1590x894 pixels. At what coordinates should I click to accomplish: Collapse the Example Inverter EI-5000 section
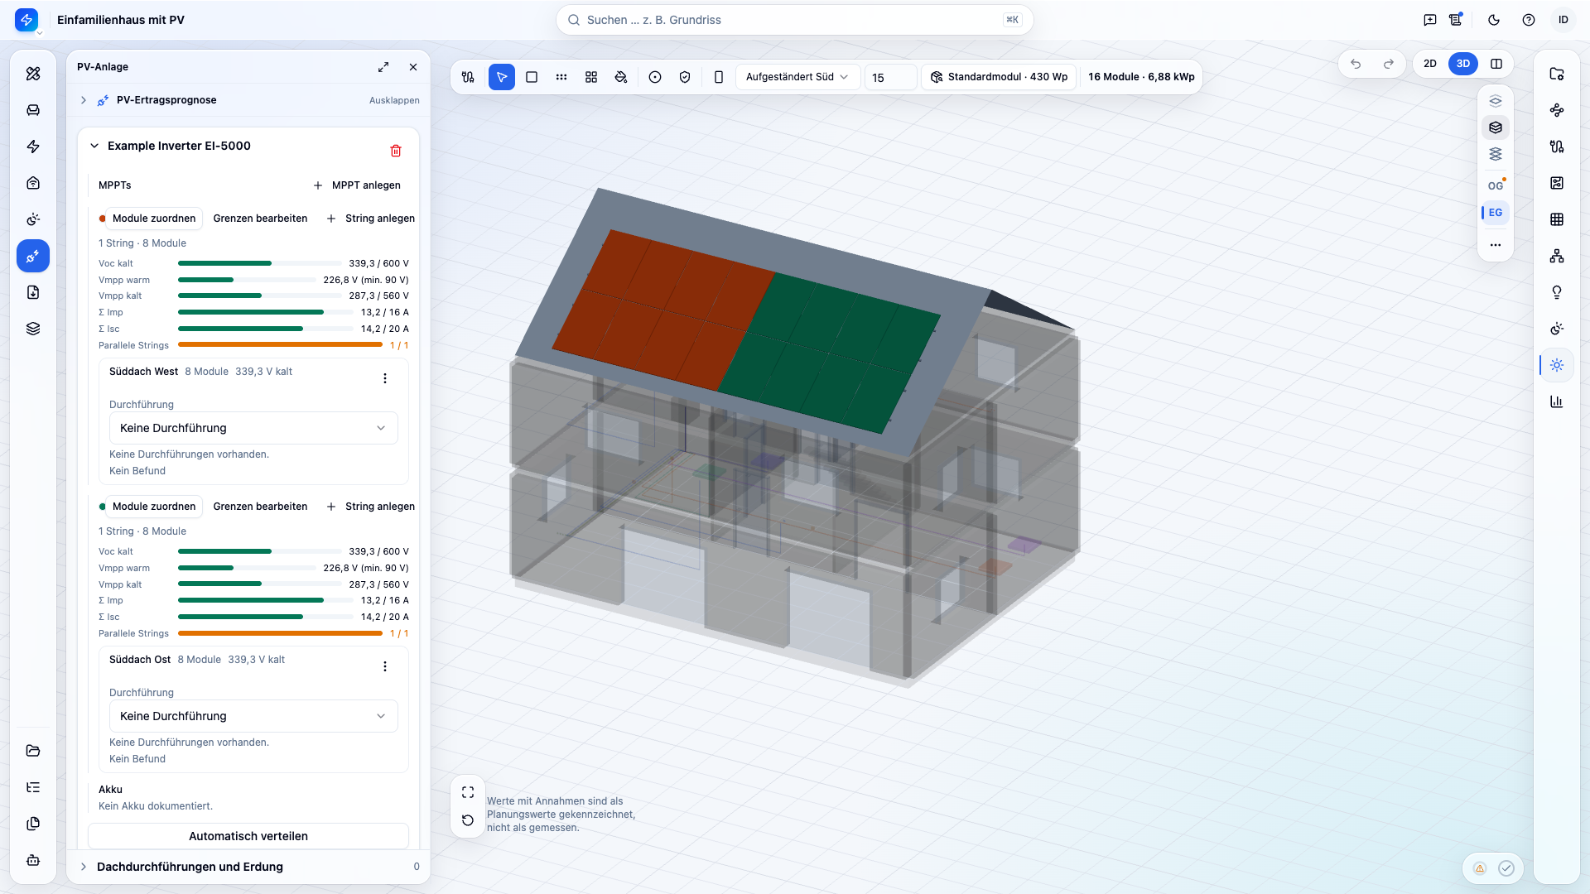[94, 146]
